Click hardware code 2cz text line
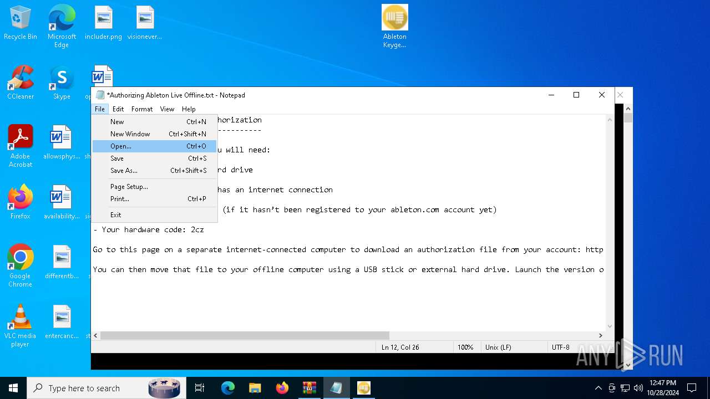Screen dimensions: 710x399 click(x=149, y=229)
